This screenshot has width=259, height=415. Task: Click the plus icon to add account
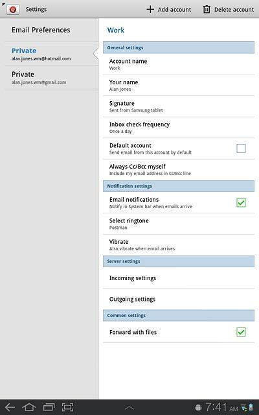[150, 10]
